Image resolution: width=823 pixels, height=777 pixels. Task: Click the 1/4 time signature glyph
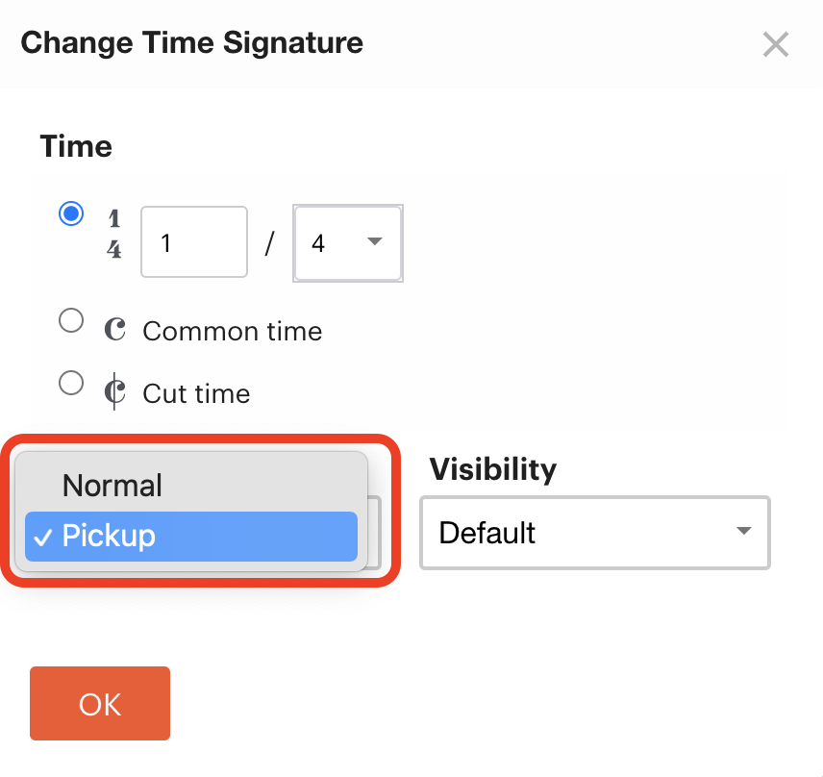(x=113, y=234)
